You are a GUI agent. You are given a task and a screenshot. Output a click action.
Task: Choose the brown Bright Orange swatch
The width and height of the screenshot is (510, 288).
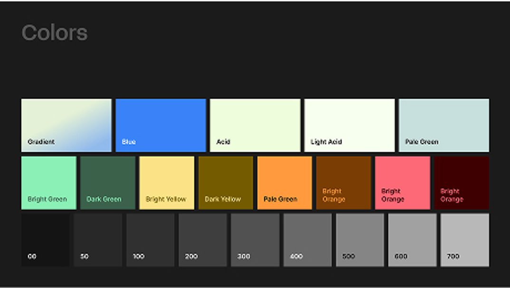343,183
